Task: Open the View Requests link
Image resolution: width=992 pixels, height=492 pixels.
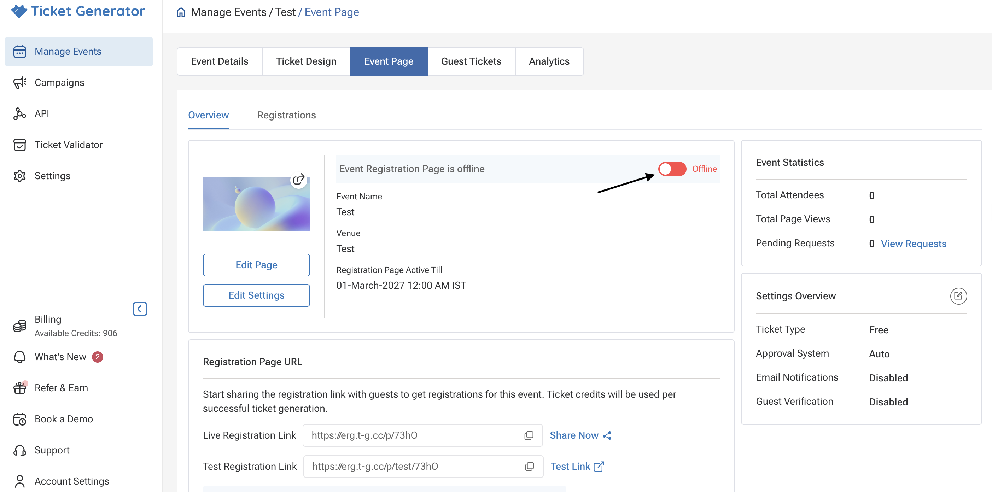Action: pos(914,244)
